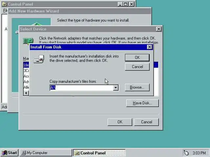Click Have Disk... in Select Device
The height and width of the screenshot is (157, 210).
coord(142,103)
